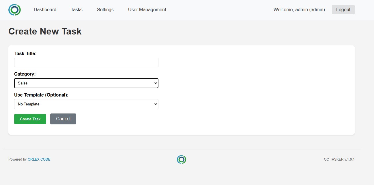
Task: Navigate to User Management
Action: coord(147,10)
